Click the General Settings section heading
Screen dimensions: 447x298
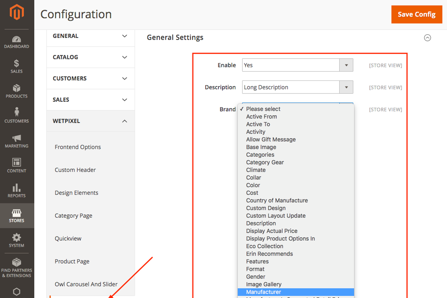tap(175, 38)
